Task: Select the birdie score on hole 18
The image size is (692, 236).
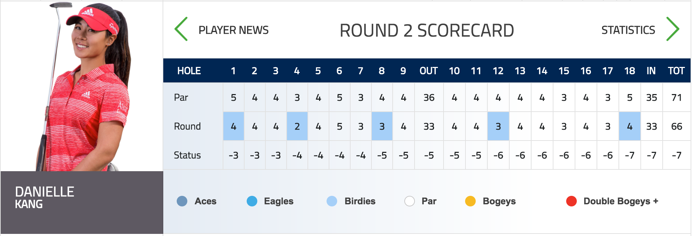Action: 630,126
